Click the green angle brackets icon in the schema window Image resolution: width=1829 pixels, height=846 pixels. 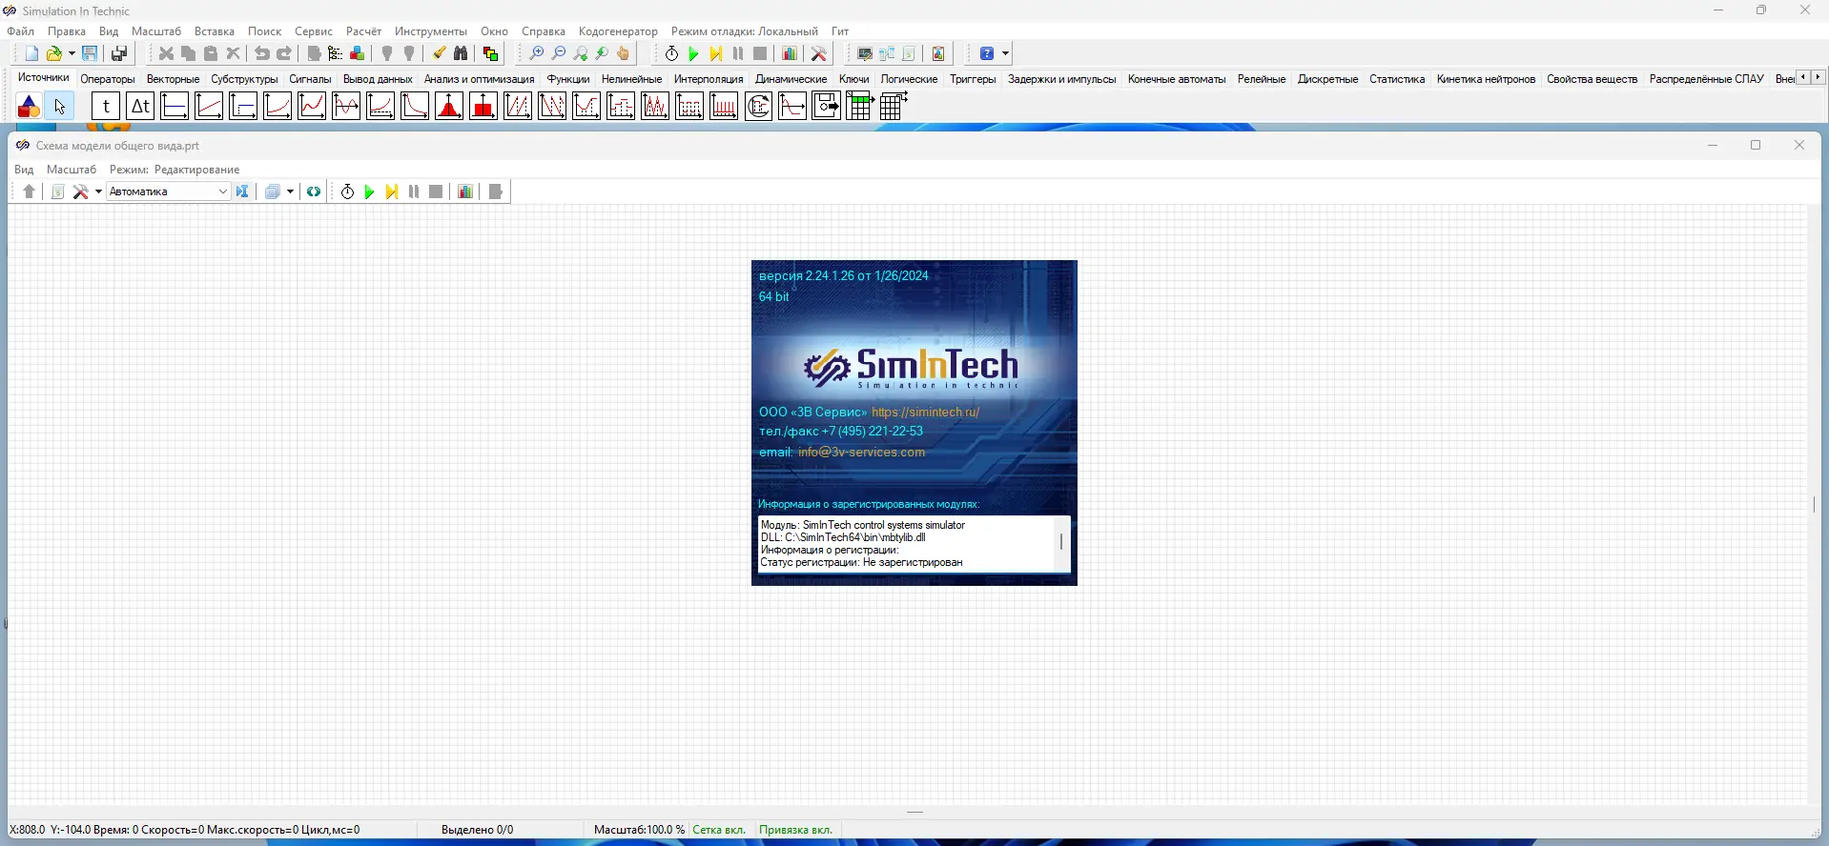click(x=314, y=191)
